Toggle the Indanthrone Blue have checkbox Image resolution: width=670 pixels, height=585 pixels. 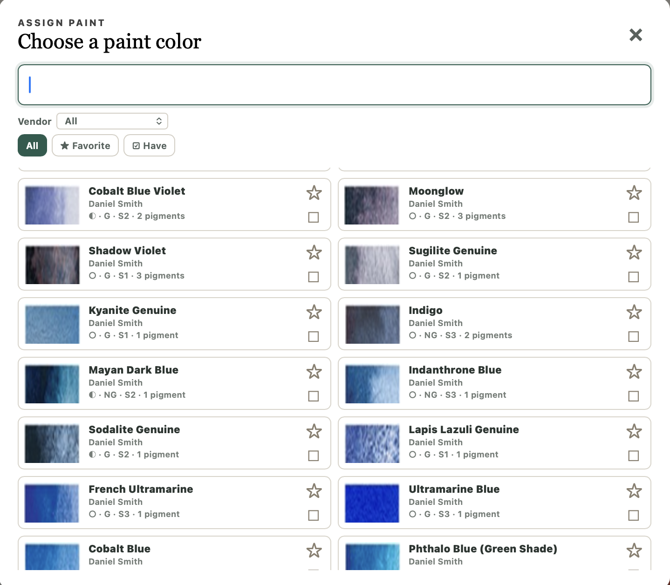point(634,396)
